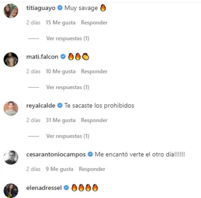Open mati.falcon's profile avatar
The width and height of the screenshot is (201, 198).
click(11, 60)
